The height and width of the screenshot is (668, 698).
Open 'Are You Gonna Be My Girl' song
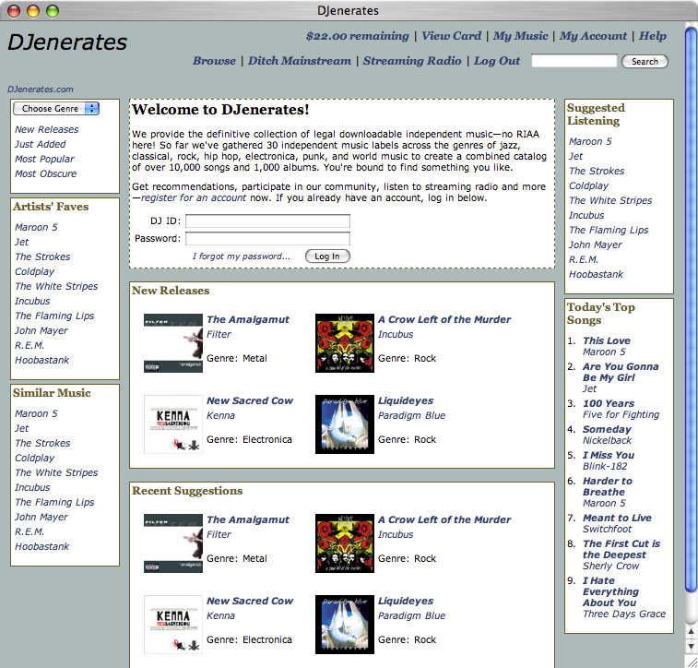pos(621,372)
